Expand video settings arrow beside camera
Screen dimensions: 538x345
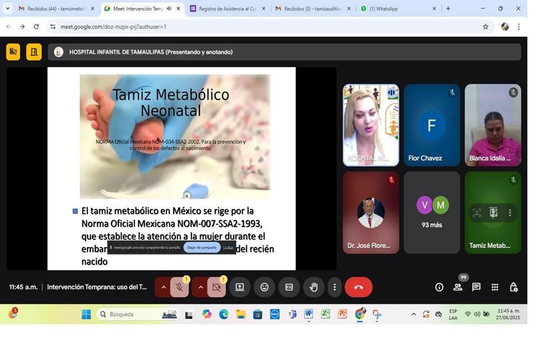click(x=201, y=287)
